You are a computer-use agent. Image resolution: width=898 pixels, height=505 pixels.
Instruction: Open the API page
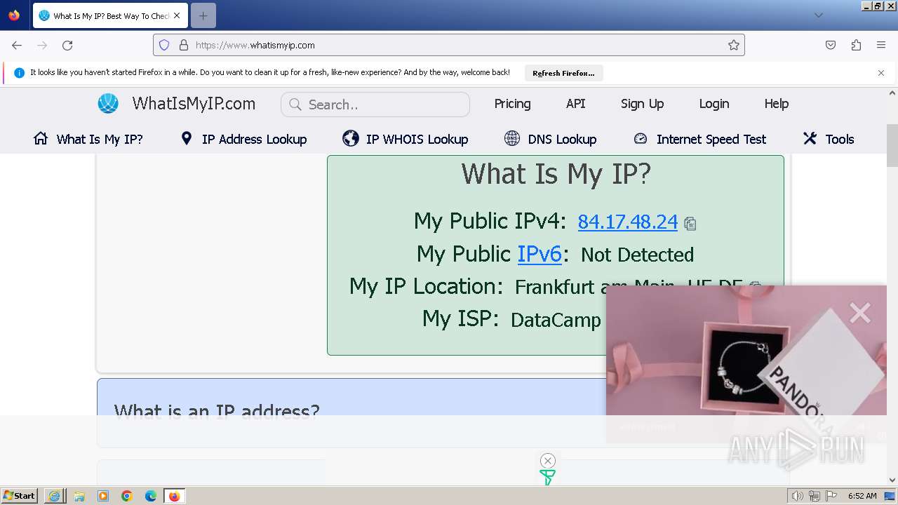(x=575, y=104)
